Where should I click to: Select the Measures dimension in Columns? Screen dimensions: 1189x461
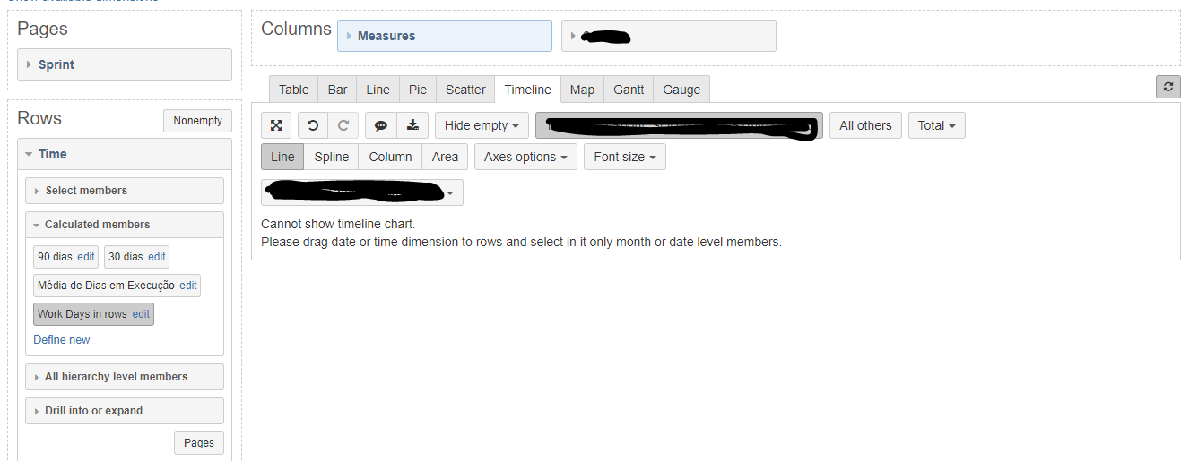[x=445, y=36]
